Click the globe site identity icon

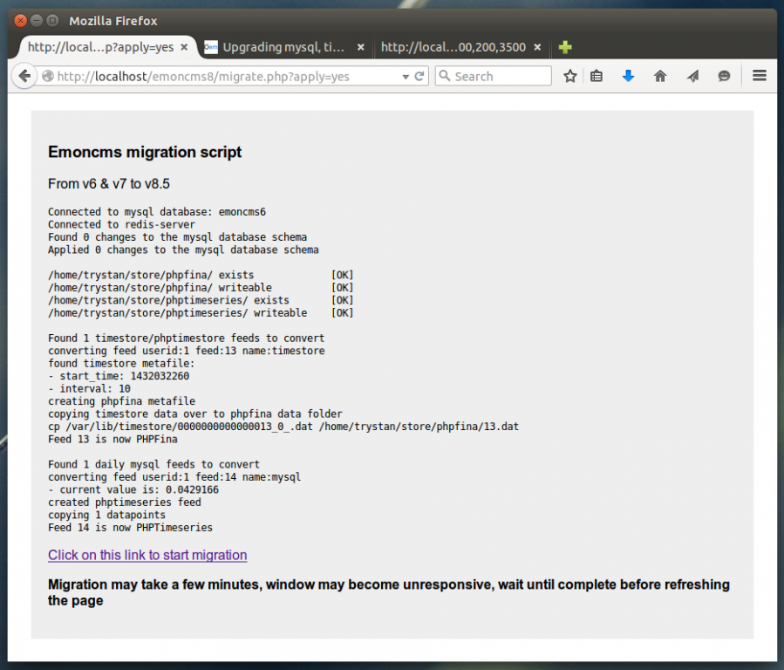tap(48, 76)
